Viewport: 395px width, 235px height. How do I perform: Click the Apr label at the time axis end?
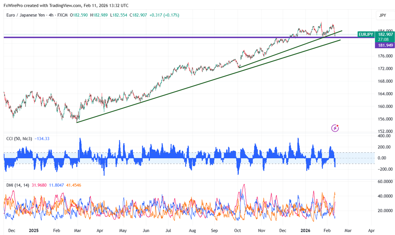371,230
